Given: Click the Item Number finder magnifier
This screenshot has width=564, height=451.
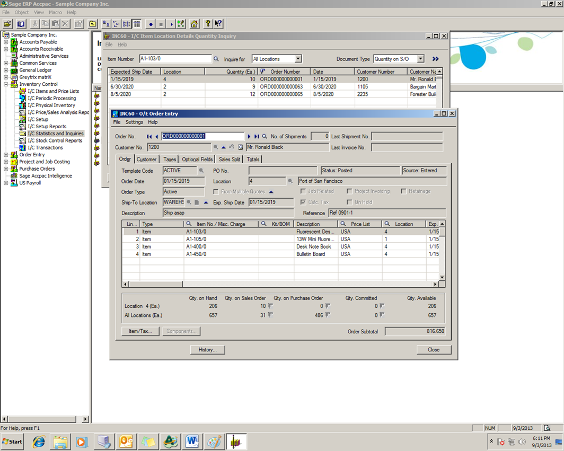Looking at the screenshot, I should [x=216, y=59].
